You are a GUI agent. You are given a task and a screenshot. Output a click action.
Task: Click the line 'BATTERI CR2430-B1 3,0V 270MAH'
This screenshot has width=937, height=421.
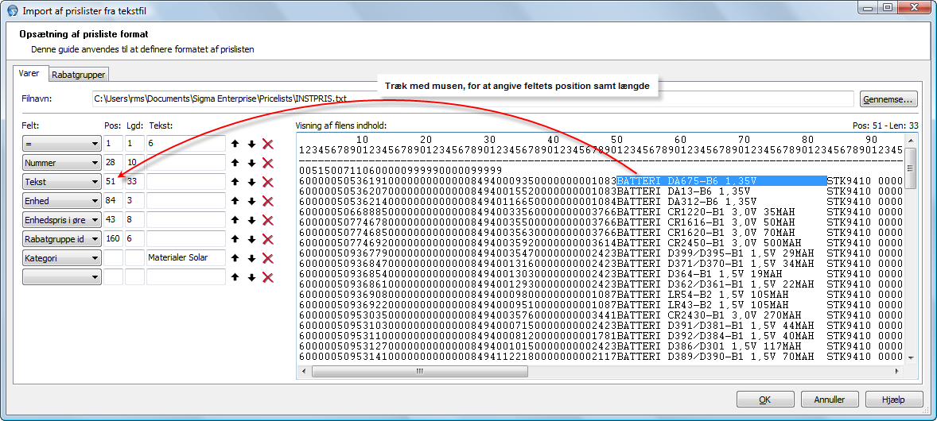(x=710, y=315)
